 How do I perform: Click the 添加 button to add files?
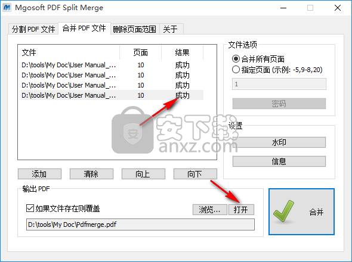pos(39,174)
